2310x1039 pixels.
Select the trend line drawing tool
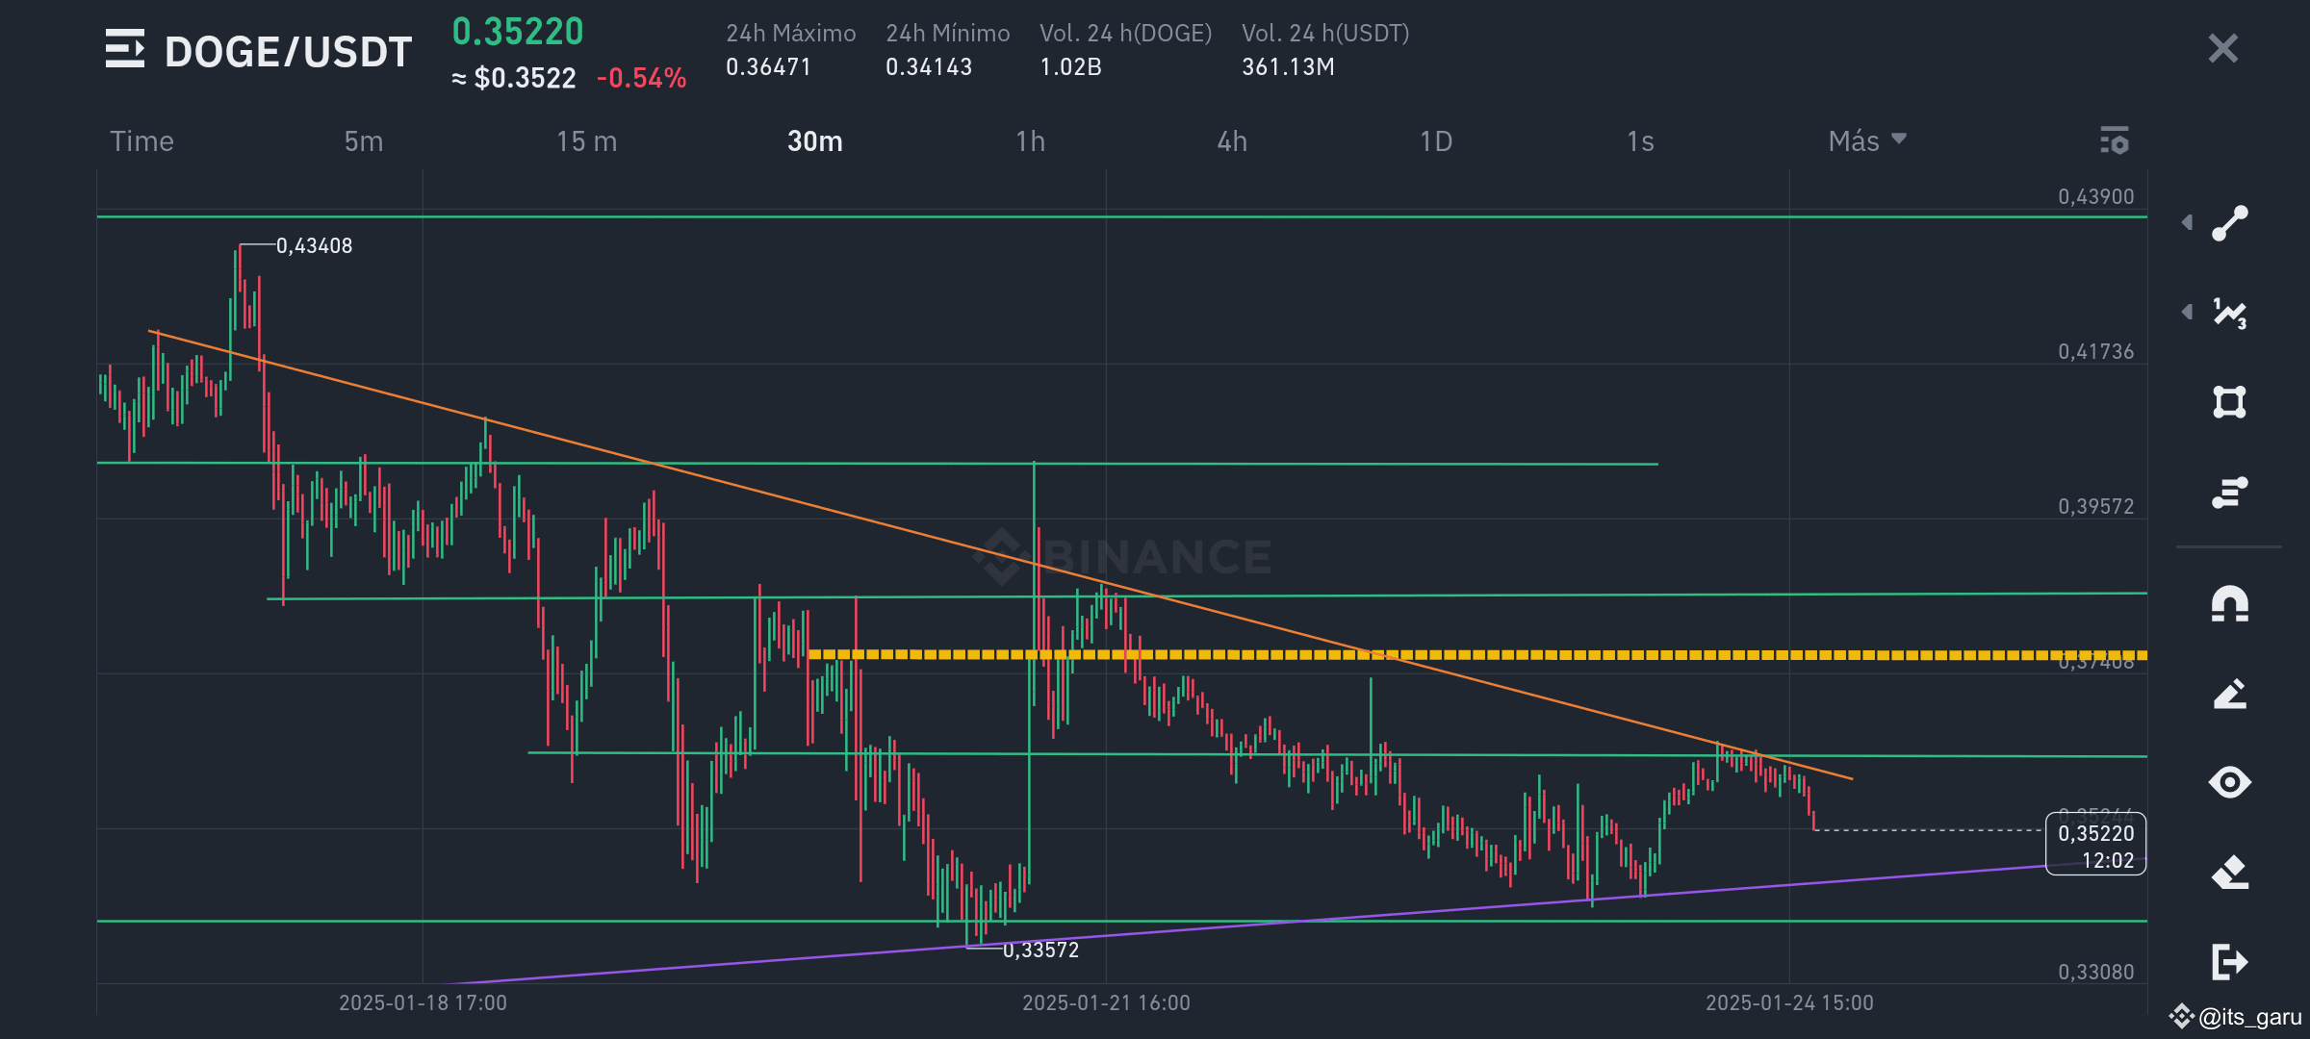[2230, 223]
